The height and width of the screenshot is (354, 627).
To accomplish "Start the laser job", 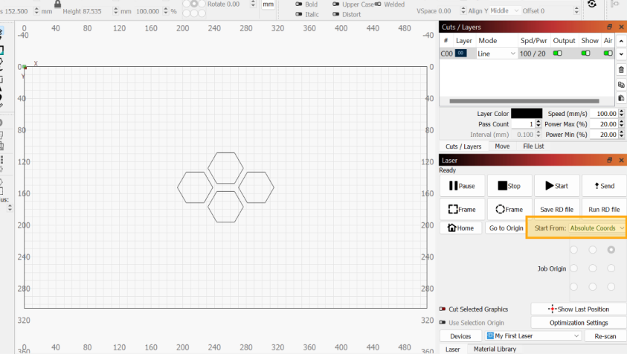I will (556, 186).
